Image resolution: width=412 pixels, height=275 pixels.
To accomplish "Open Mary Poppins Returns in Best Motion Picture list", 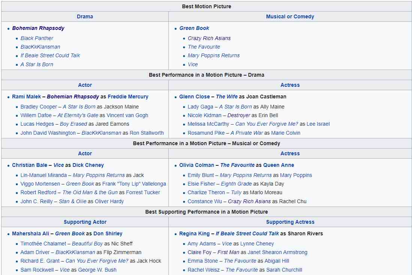I will tap(214, 56).
